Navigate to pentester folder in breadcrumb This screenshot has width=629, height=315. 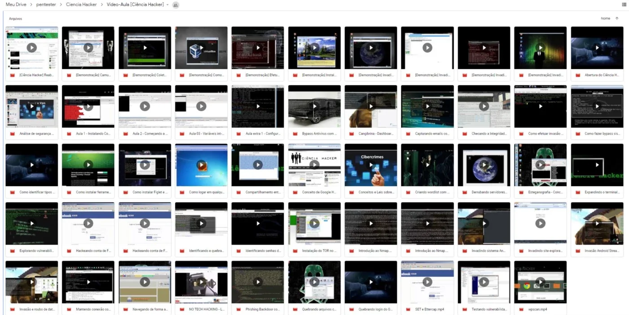coord(46,4)
